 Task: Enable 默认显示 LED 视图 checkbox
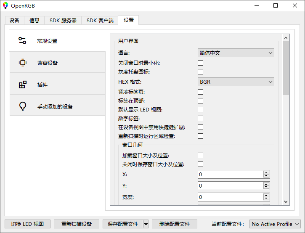pos(200,109)
